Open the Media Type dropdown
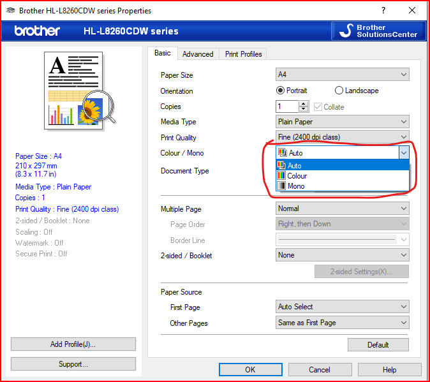This screenshot has width=430, height=382. [342, 122]
